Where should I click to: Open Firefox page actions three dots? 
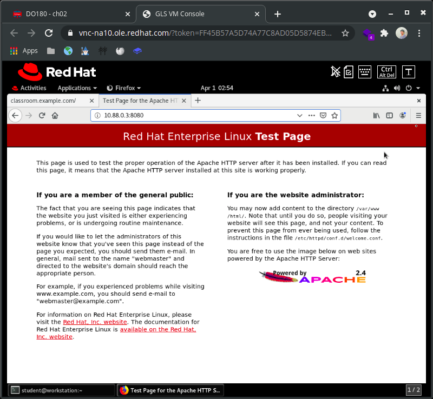312,115
